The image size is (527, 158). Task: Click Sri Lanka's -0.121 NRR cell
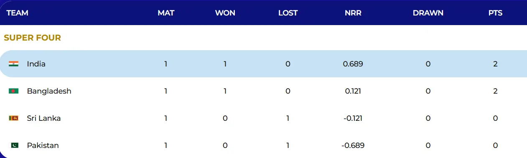(354, 118)
